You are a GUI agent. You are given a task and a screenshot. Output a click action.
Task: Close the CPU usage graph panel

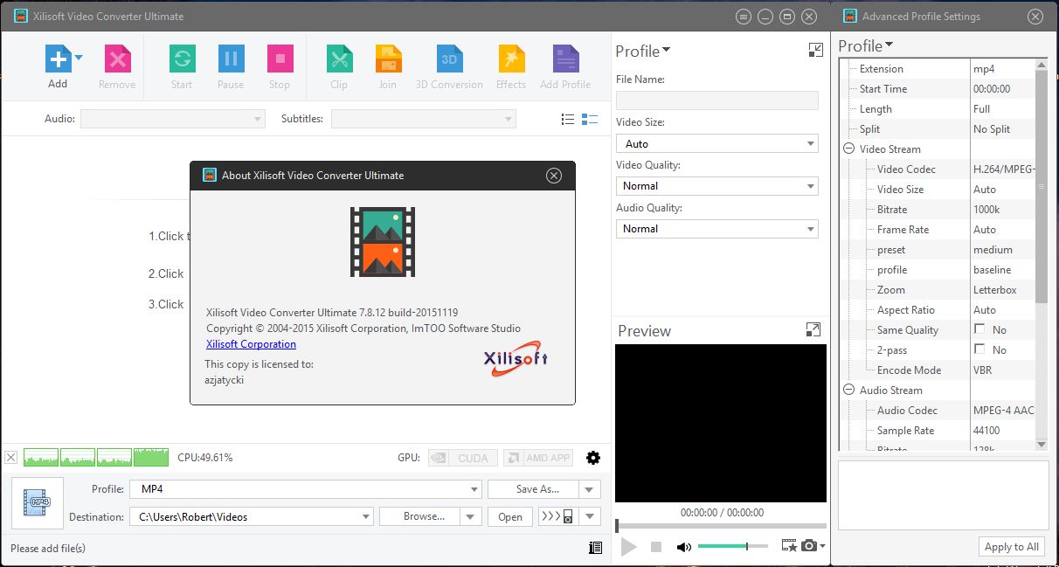click(10, 457)
